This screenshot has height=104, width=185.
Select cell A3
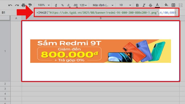click(x=16, y=89)
